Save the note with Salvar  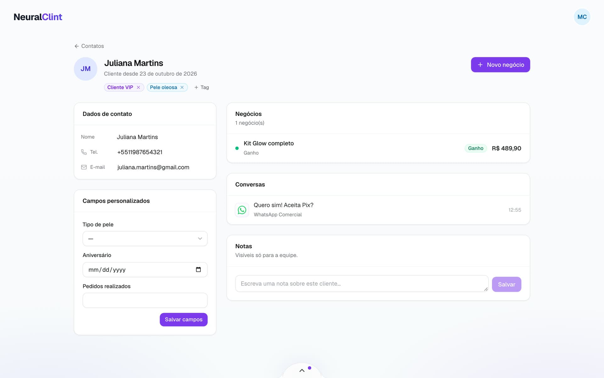pos(506,284)
